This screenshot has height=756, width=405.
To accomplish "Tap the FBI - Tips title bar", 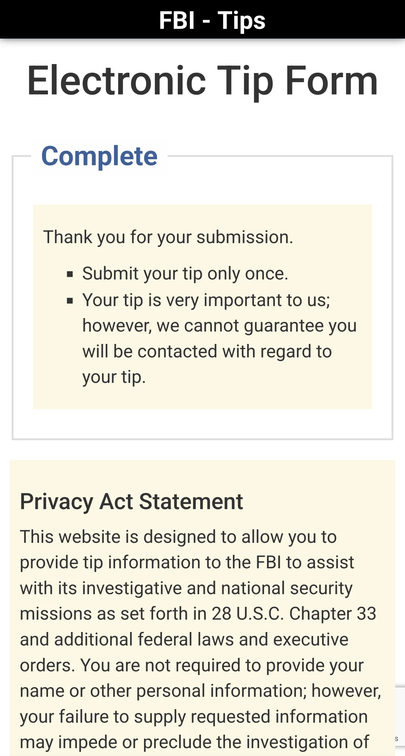I will click(x=202, y=19).
